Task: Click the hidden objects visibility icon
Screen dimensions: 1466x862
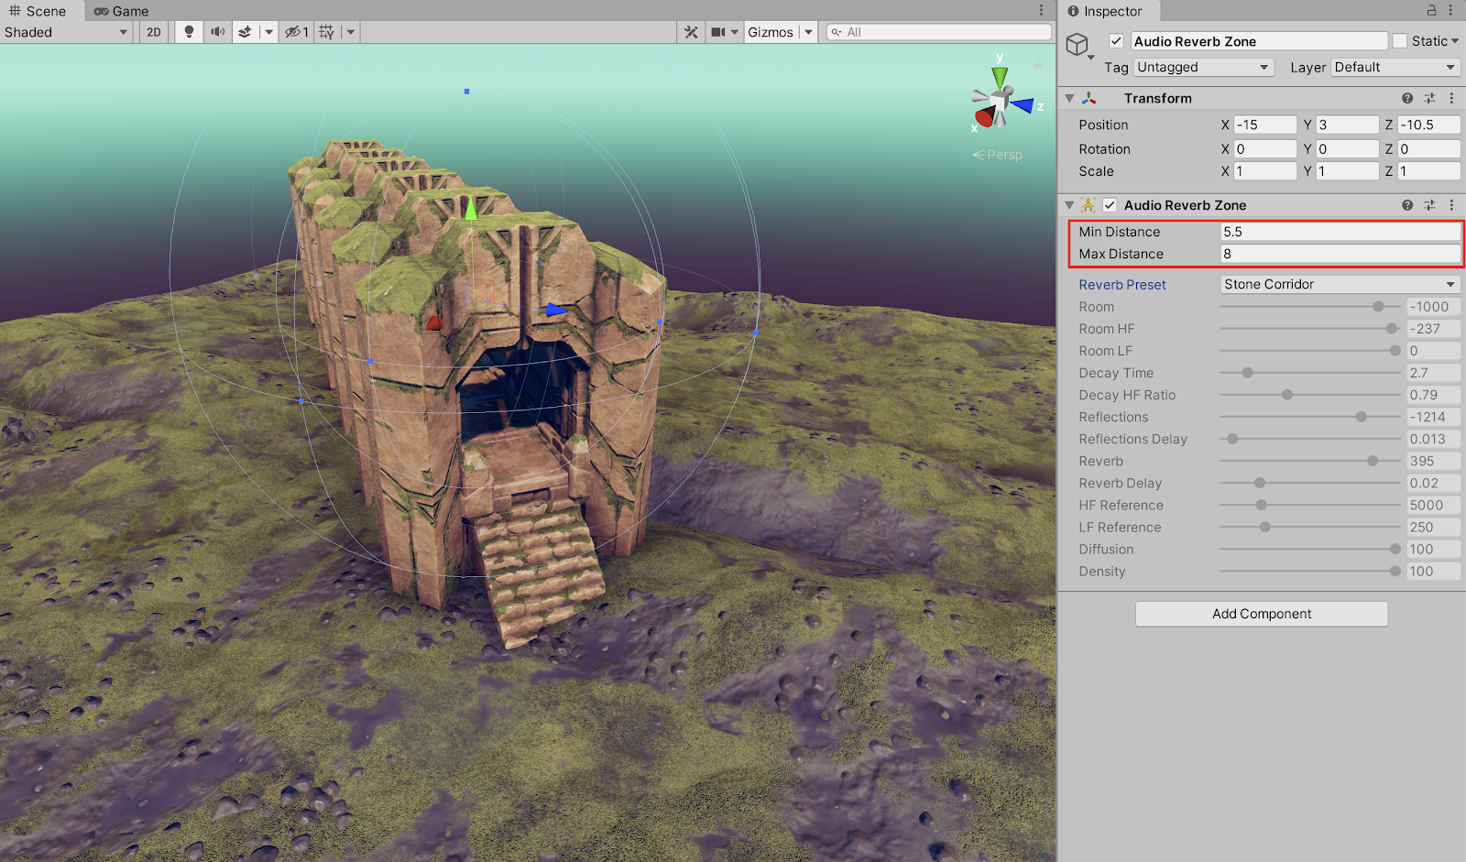Action: pyautogui.click(x=295, y=32)
